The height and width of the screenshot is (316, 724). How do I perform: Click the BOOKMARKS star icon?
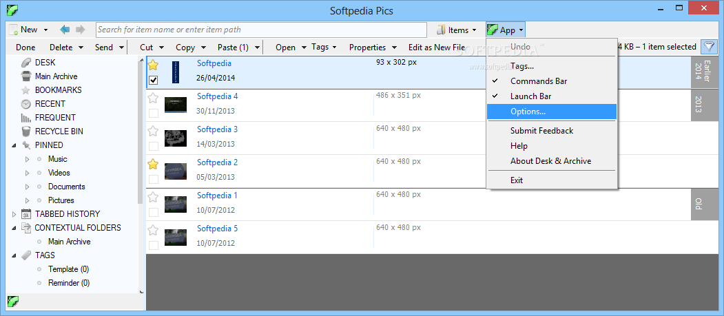(x=27, y=90)
